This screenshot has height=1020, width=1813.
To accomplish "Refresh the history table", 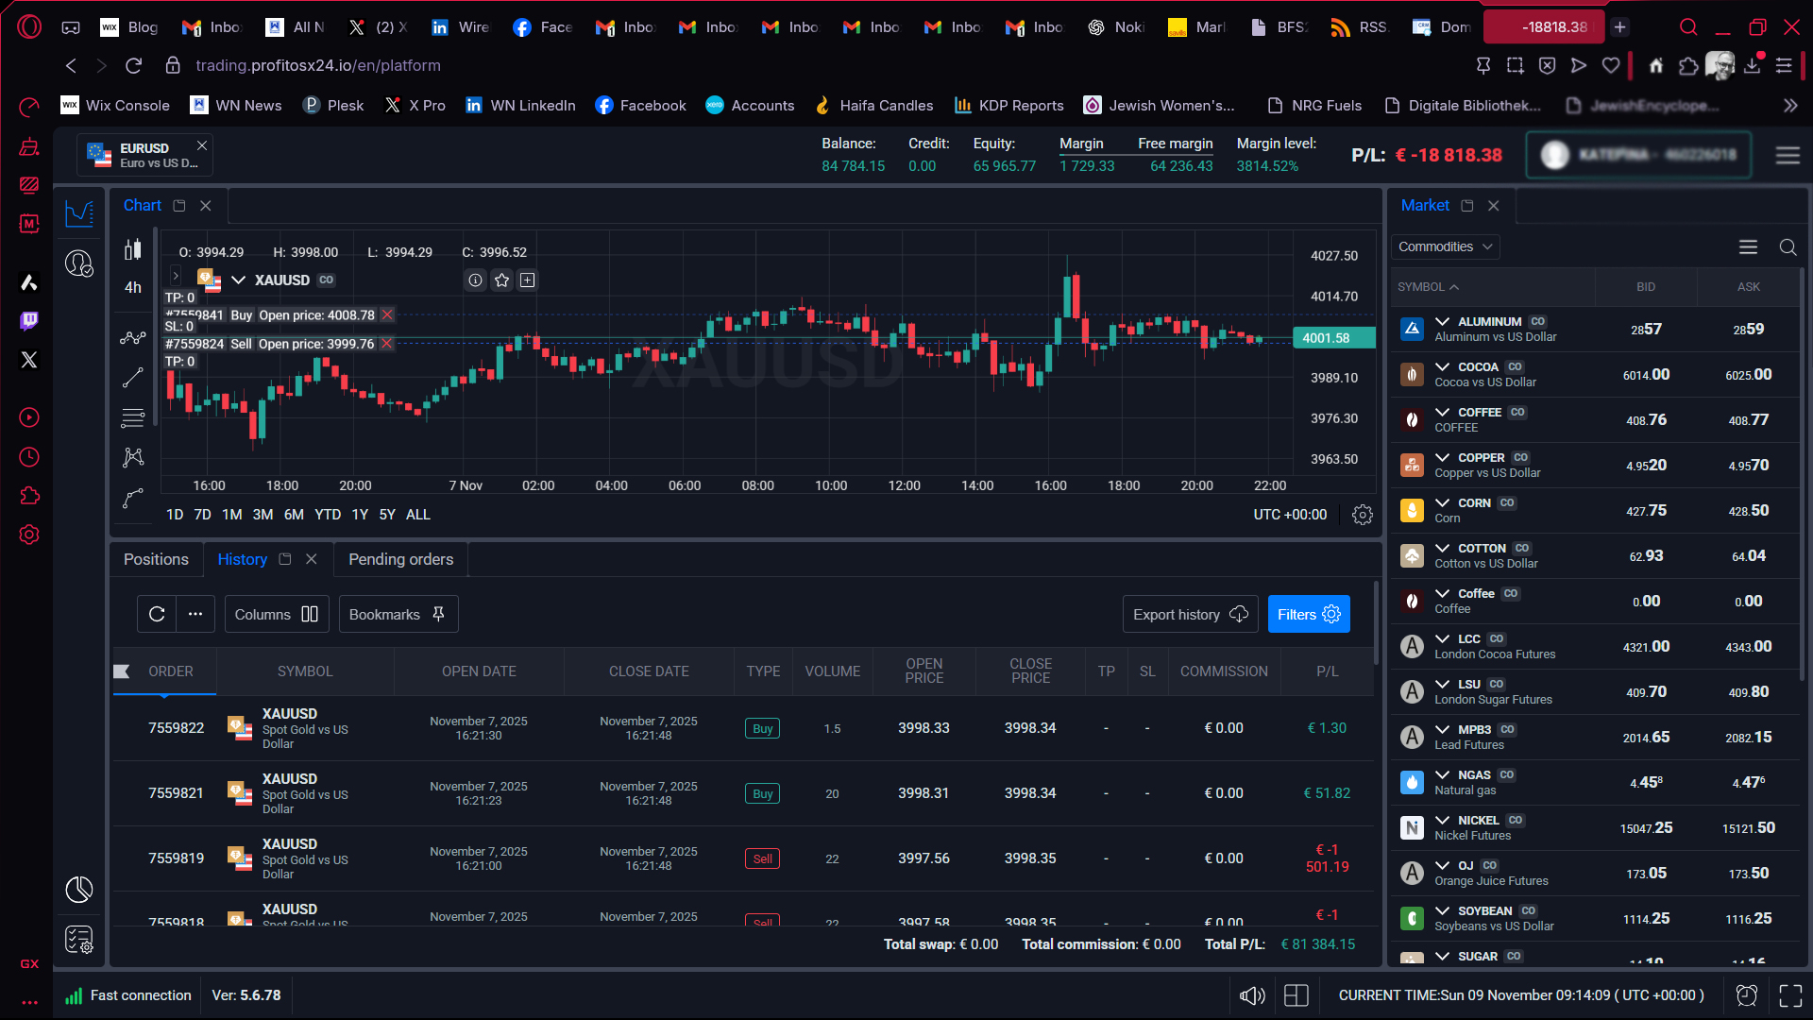I will click(157, 614).
